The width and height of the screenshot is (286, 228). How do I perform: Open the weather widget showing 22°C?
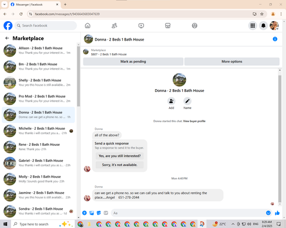coord(219,224)
